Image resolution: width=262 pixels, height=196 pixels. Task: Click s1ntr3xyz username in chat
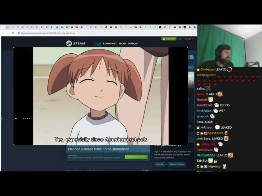[x=203, y=139]
